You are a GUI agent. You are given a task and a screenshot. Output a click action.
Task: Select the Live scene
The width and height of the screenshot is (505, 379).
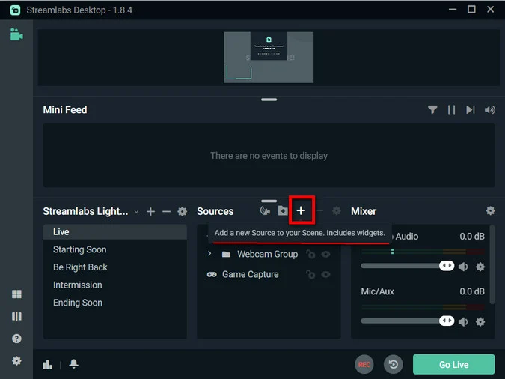114,232
